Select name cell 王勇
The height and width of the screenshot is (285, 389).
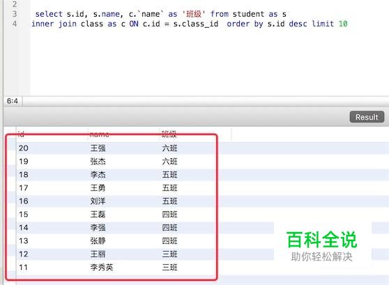(98, 187)
